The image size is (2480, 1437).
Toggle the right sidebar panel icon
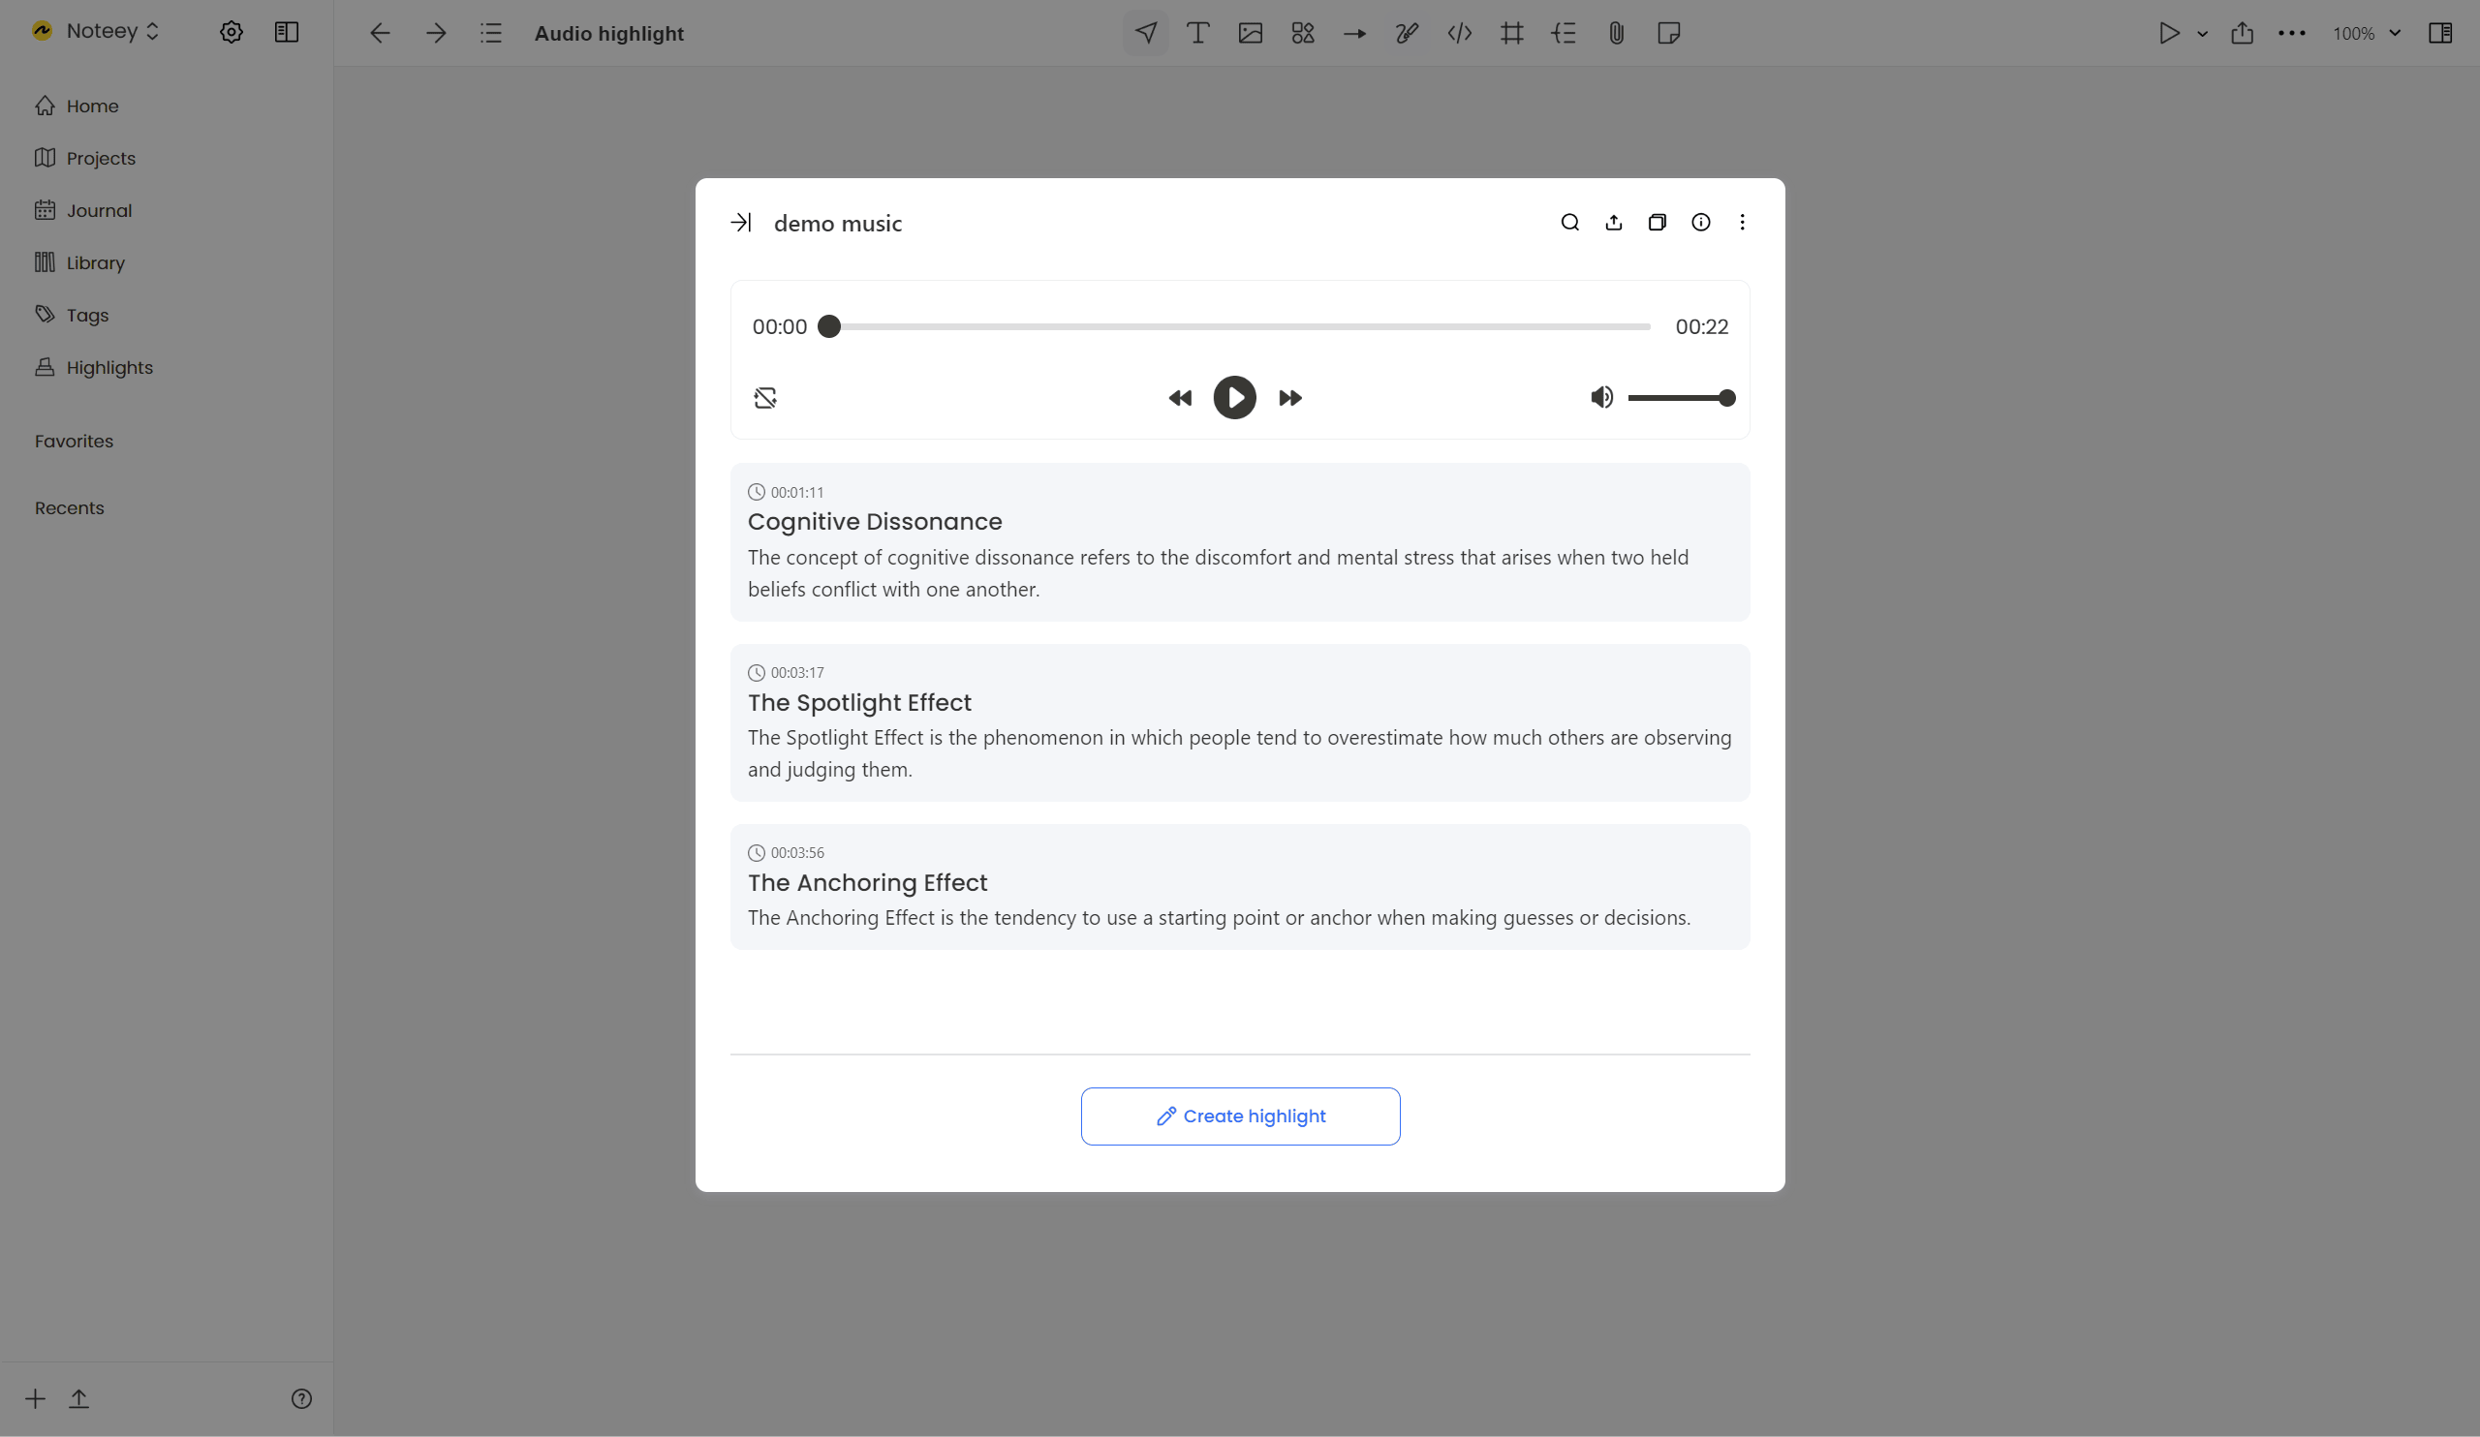click(x=2440, y=33)
